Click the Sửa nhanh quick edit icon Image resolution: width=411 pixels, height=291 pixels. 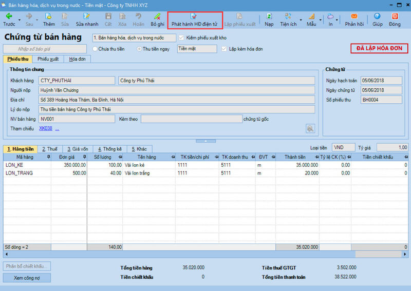coord(87,17)
